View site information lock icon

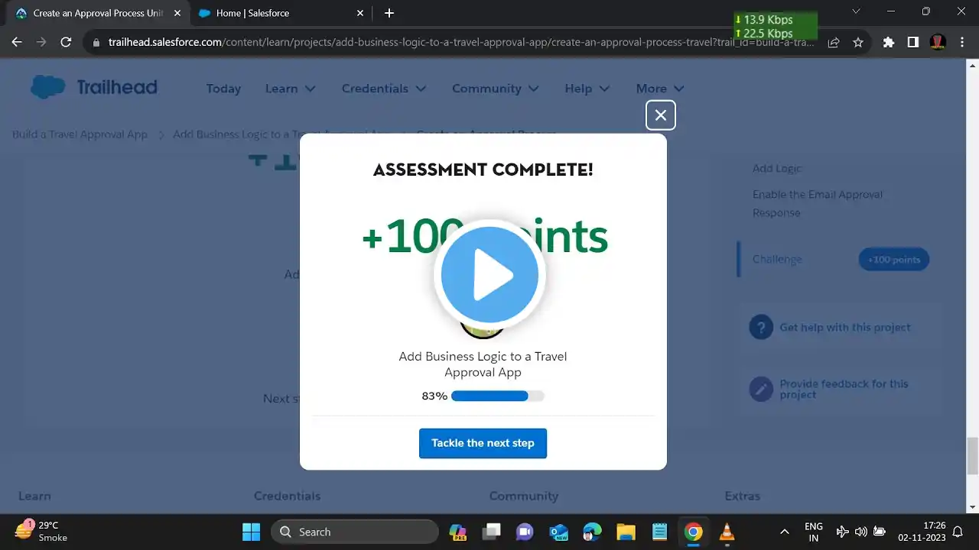click(96, 42)
